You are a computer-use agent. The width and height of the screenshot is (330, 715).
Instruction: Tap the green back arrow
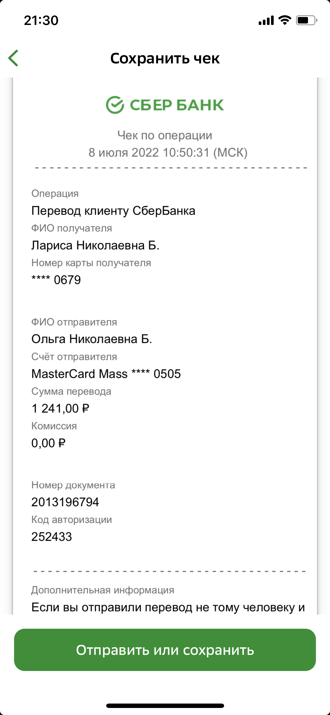(13, 58)
